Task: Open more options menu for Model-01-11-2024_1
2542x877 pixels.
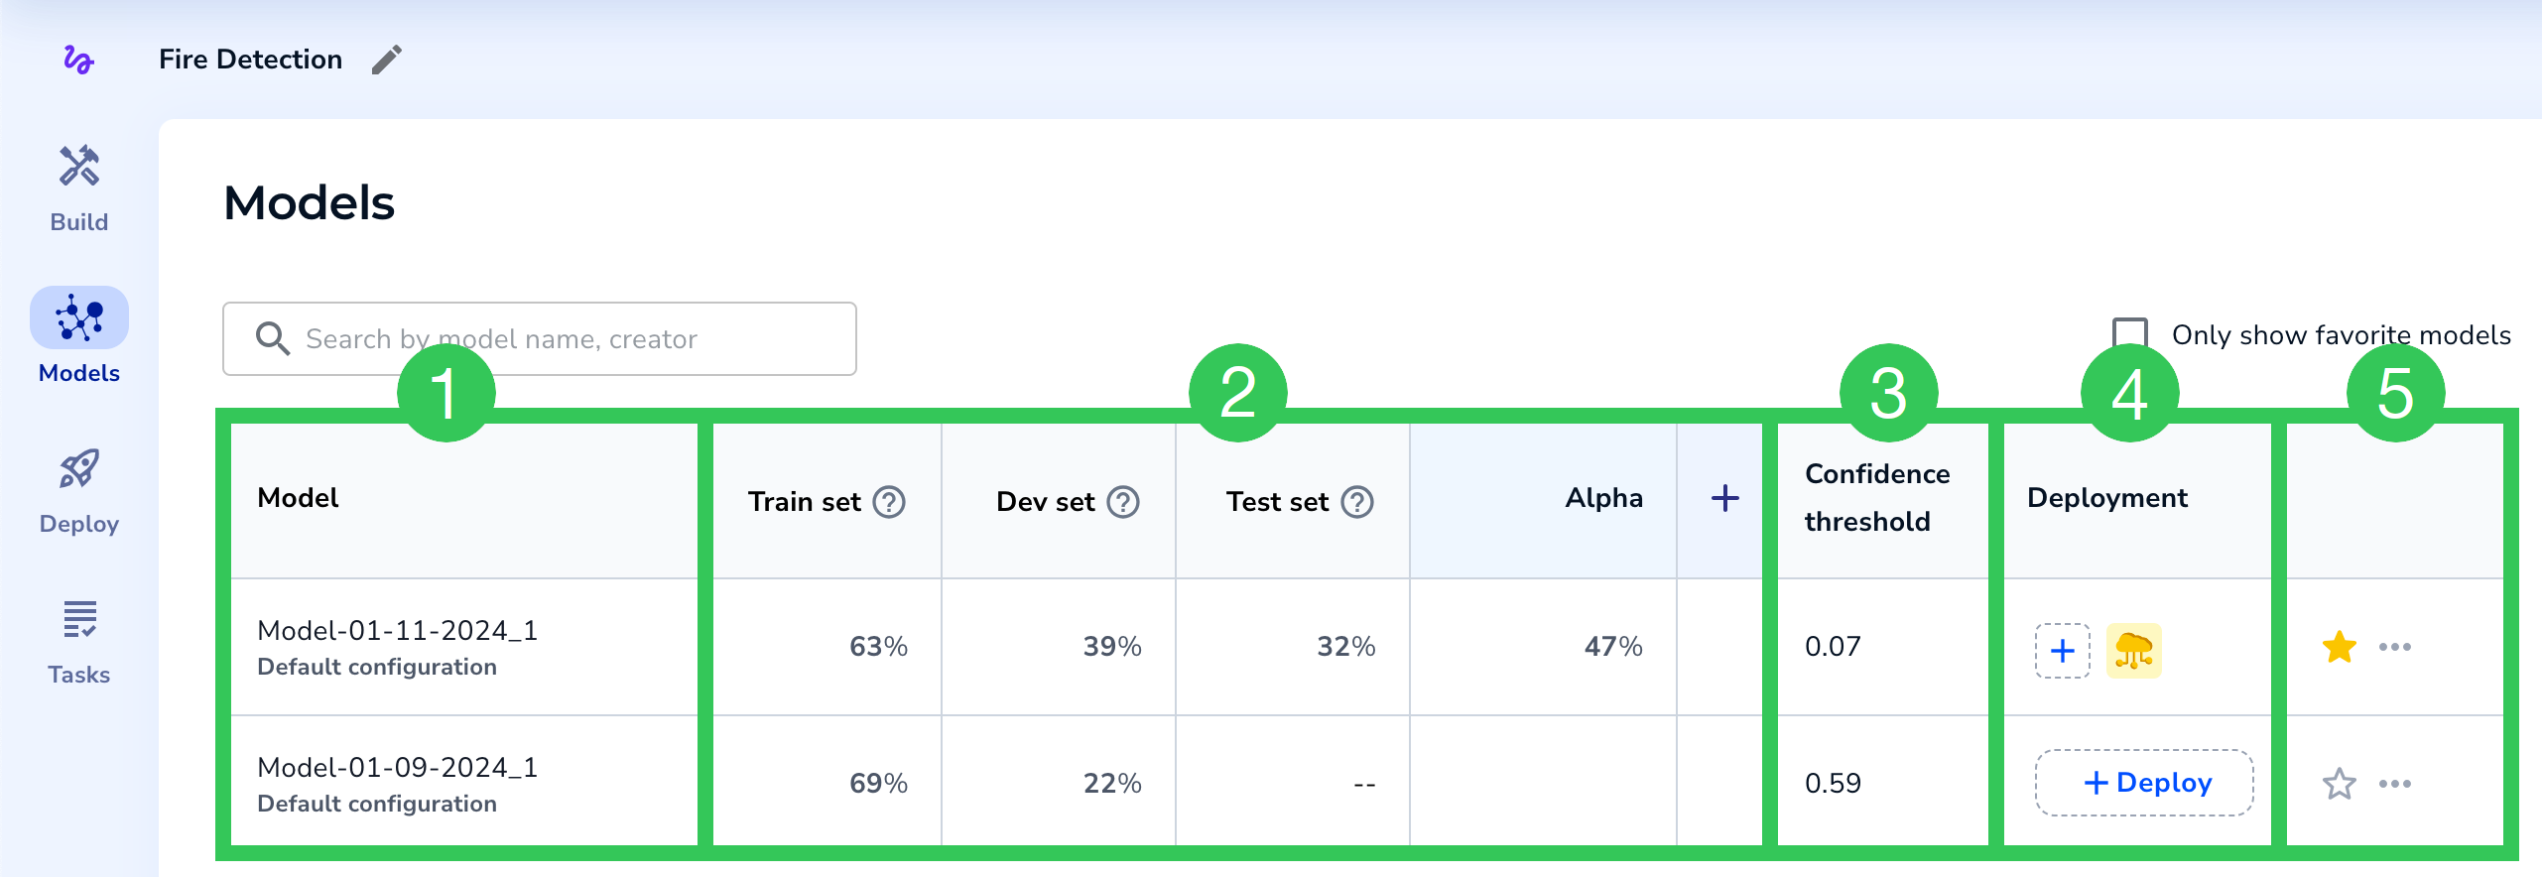Action: point(2395,647)
